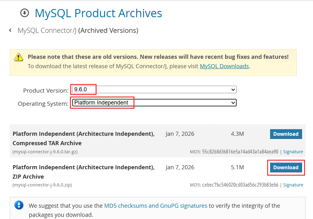Click the MySQL Product Archives heading
The image size is (313, 219).
tap(98, 13)
